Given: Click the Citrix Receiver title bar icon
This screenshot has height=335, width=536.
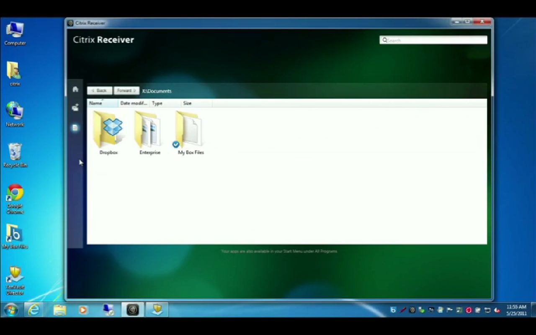Looking at the screenshot, I should 70,23.
